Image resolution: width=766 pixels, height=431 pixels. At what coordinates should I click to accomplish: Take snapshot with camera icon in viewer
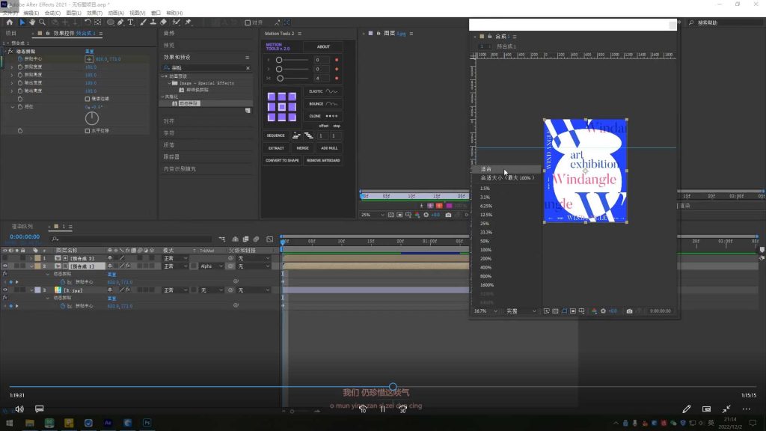click(630, 311)
